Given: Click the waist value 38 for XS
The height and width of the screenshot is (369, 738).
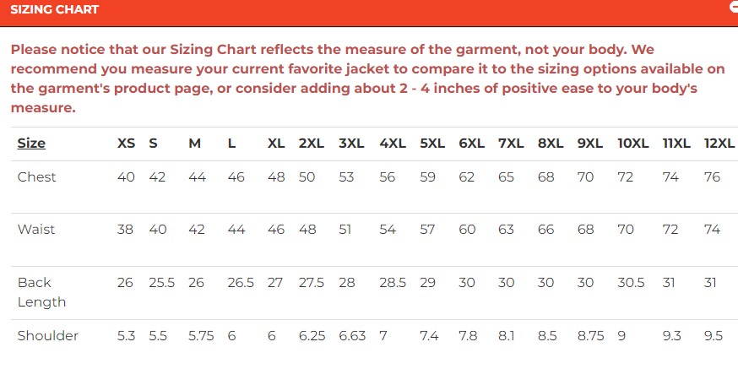Looking at the screenshot, I should tap(125, 230).
